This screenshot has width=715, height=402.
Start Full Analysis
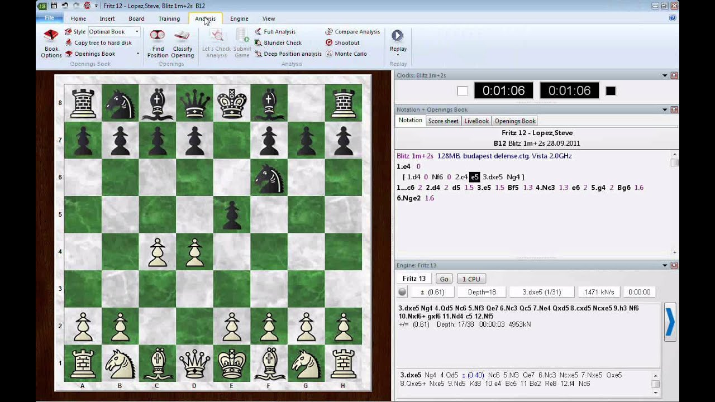coord(275,32)
